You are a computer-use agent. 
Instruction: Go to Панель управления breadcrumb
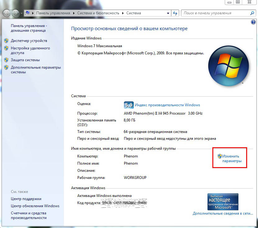(53, 13)
